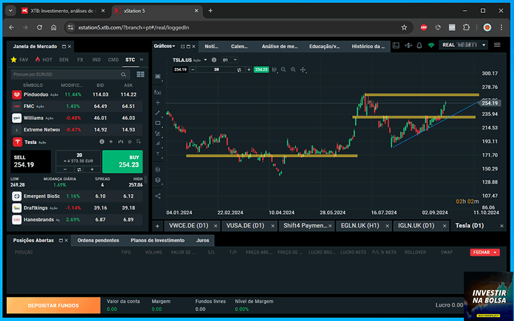Click the search magnifier in market watch
Viewport: 514px width, 321px height.
(123, 74)
